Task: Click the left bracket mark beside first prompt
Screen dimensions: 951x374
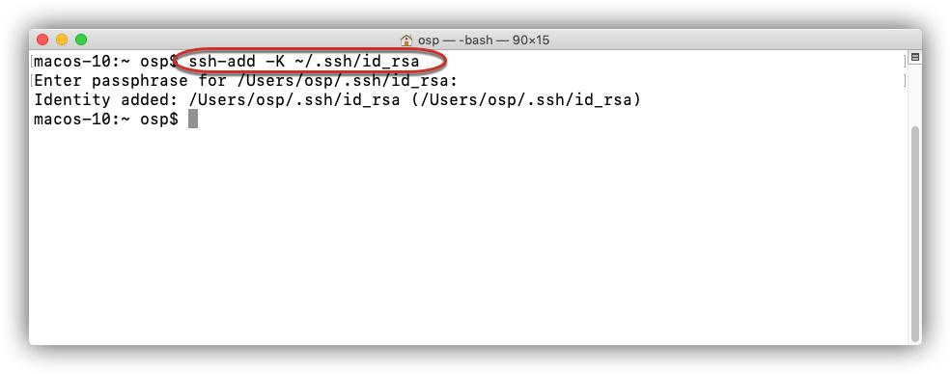Action: [32, 61]
